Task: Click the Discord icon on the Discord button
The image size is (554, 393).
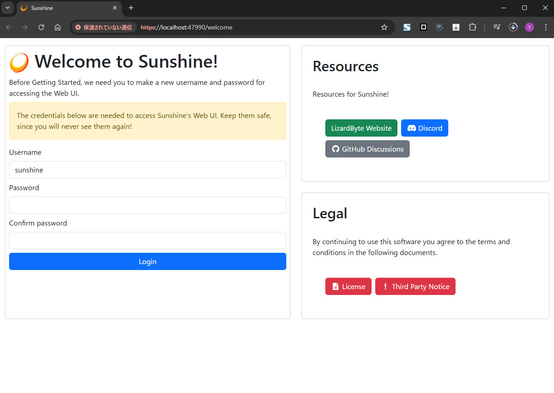Action: pos(412,128)
